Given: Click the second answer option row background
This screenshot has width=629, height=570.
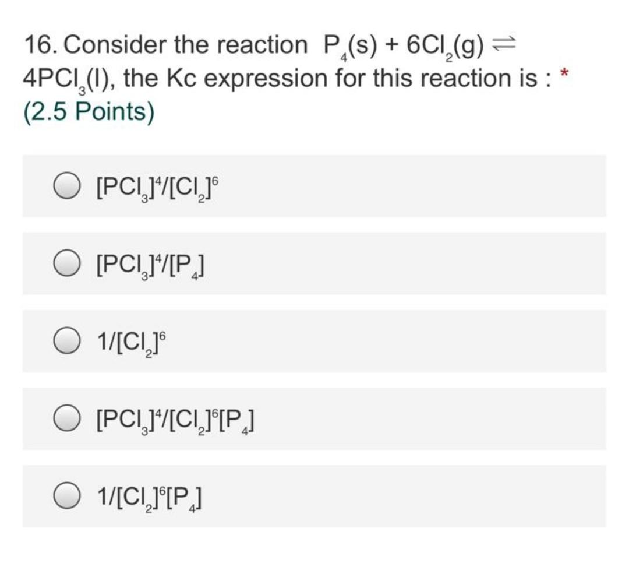Looking at the screenshot, I should coord(314,263).
